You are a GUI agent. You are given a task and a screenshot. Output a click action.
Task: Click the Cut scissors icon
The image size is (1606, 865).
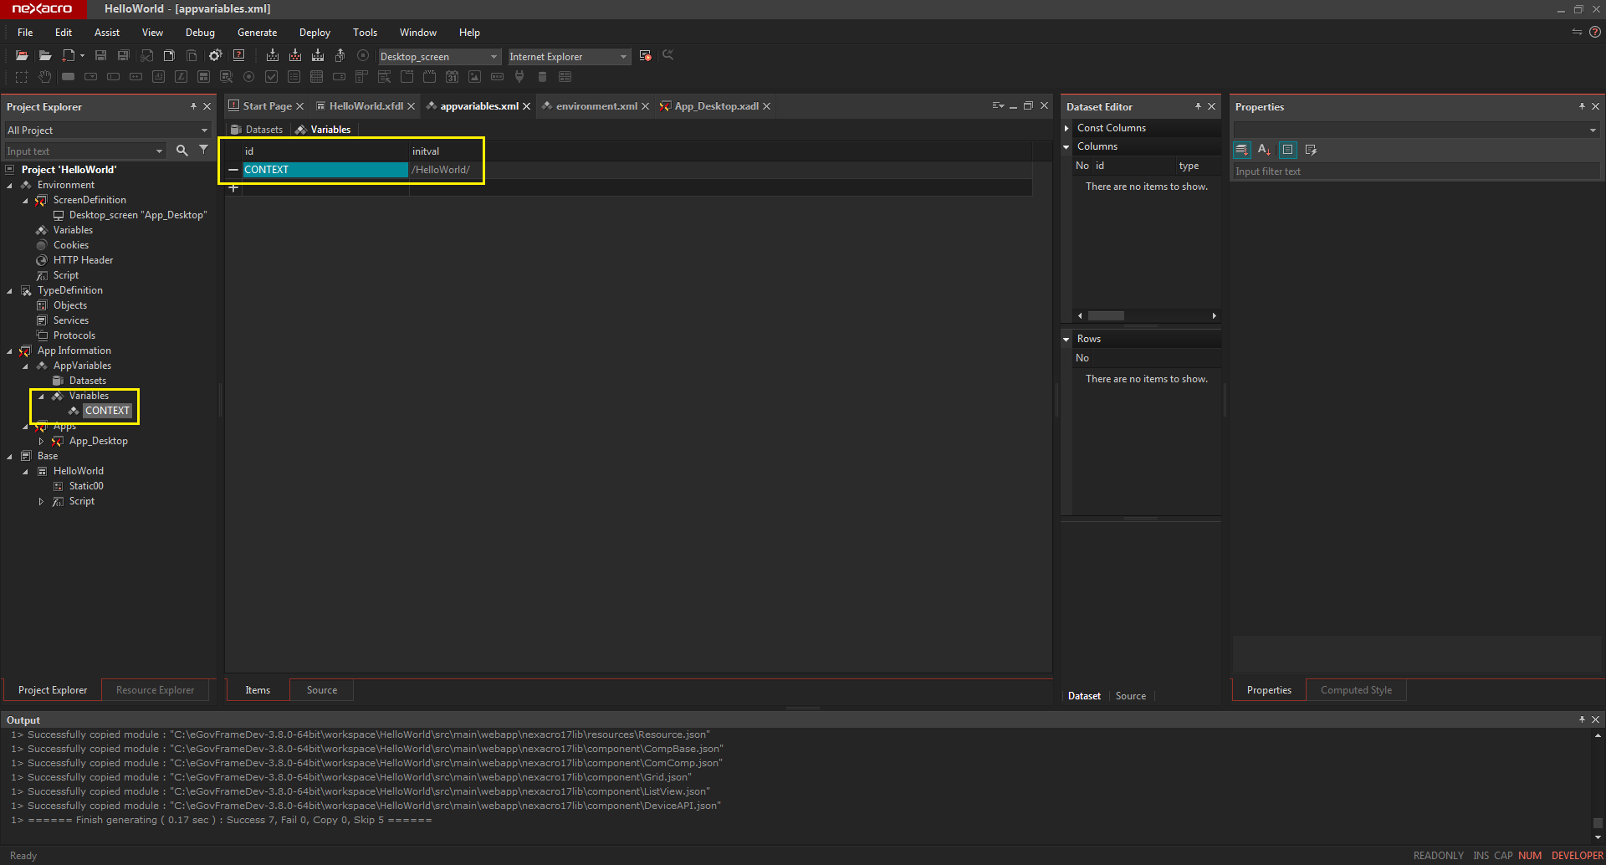pyautogui.click(x=147, y=56)
